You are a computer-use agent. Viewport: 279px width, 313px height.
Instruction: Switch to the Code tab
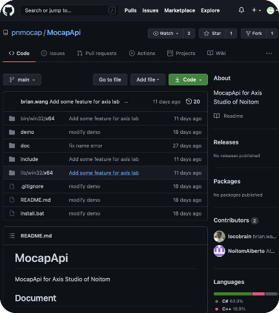click(19, 53)
